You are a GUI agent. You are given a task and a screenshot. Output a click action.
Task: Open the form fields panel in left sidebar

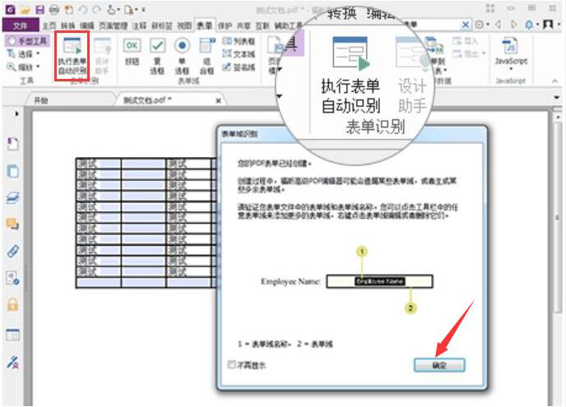pos(13,335)
